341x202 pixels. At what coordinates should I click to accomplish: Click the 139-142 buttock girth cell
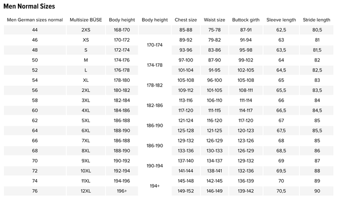(246, 191)
